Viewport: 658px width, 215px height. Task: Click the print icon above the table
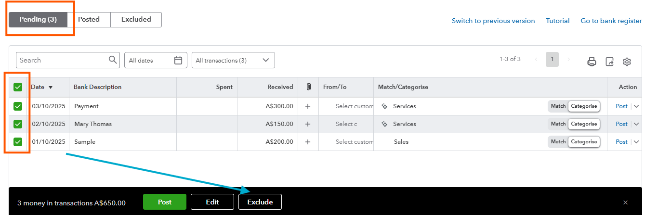[592, 62]
